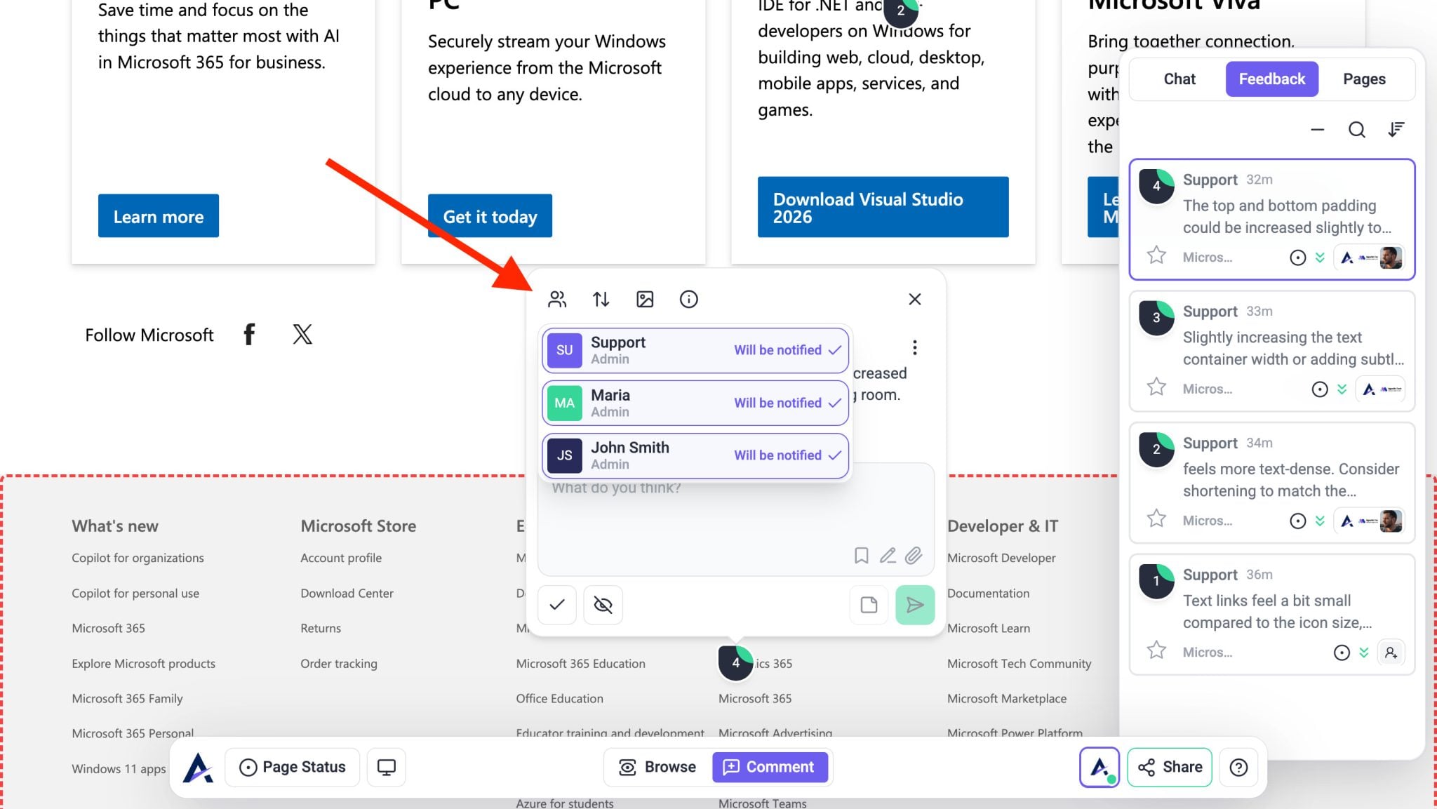Image resolution: width=1437 pixels, height=809 pixels.
Task: Click the bookmark icon in comment box
Action: pyautogui.click(x=861, y=556)
